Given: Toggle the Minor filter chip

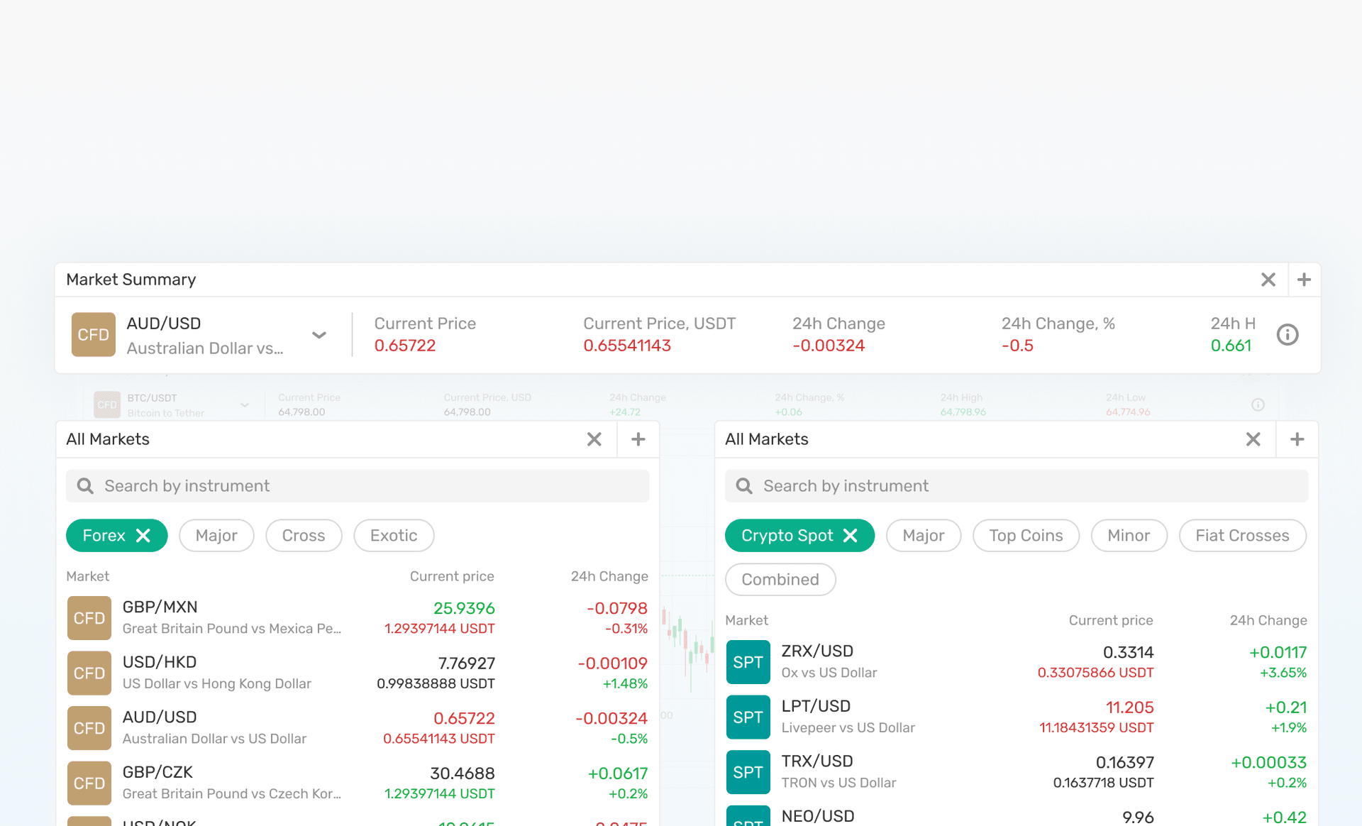Looking at the screenshot, I should (1129, 536).
